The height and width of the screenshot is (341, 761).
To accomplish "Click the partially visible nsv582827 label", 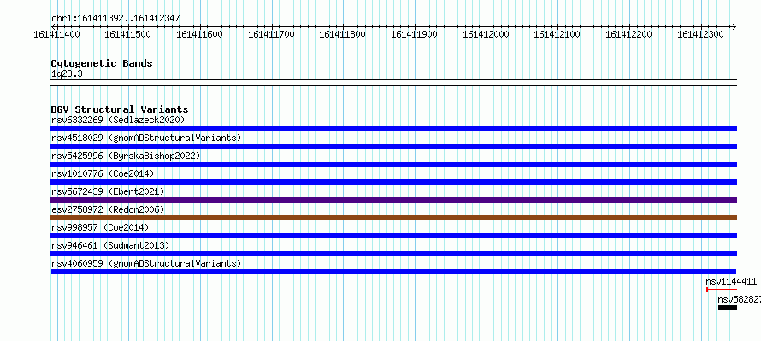I will pos(739,299).
